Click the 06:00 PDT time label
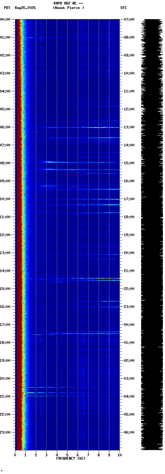The height and width of the screenshot is (474, 165). [5, 127]
